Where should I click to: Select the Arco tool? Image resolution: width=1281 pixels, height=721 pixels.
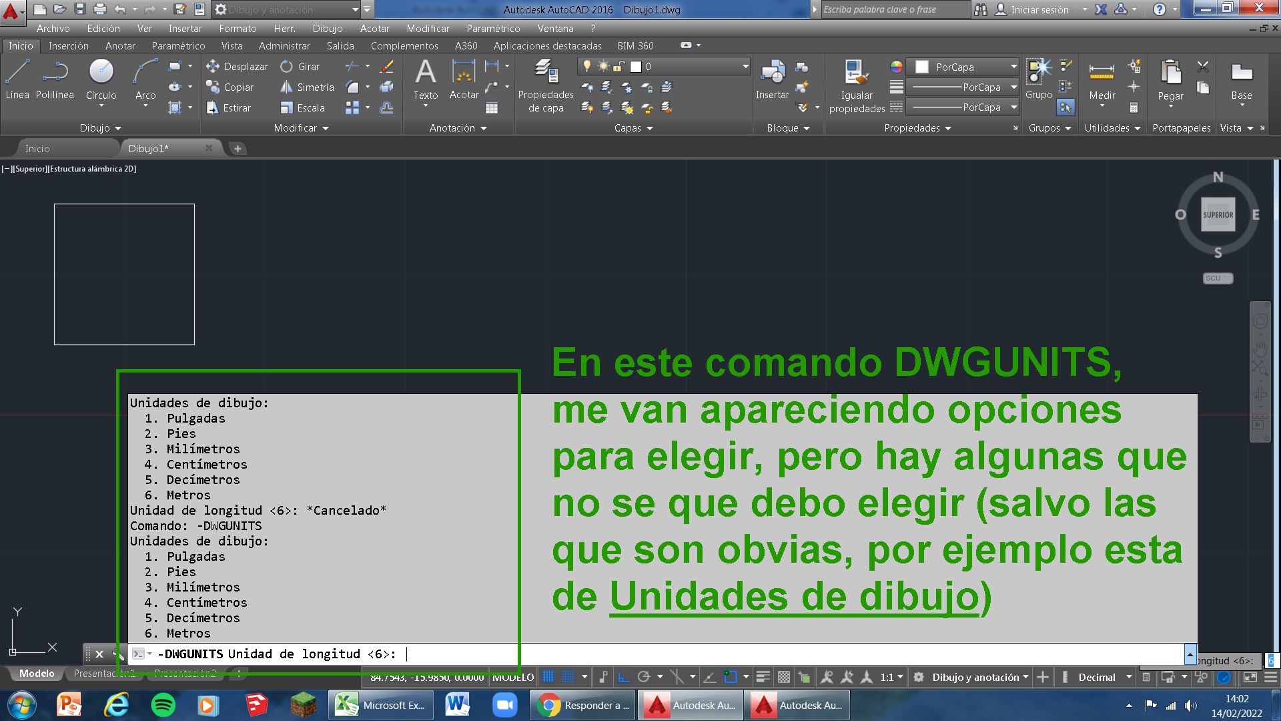click(x=145, y=77)
